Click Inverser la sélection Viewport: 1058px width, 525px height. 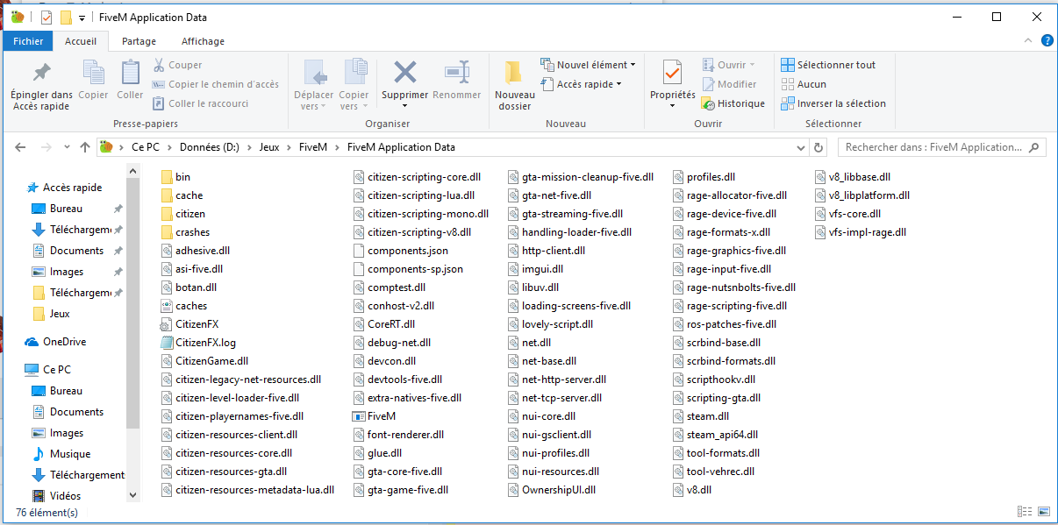point(833,103)
